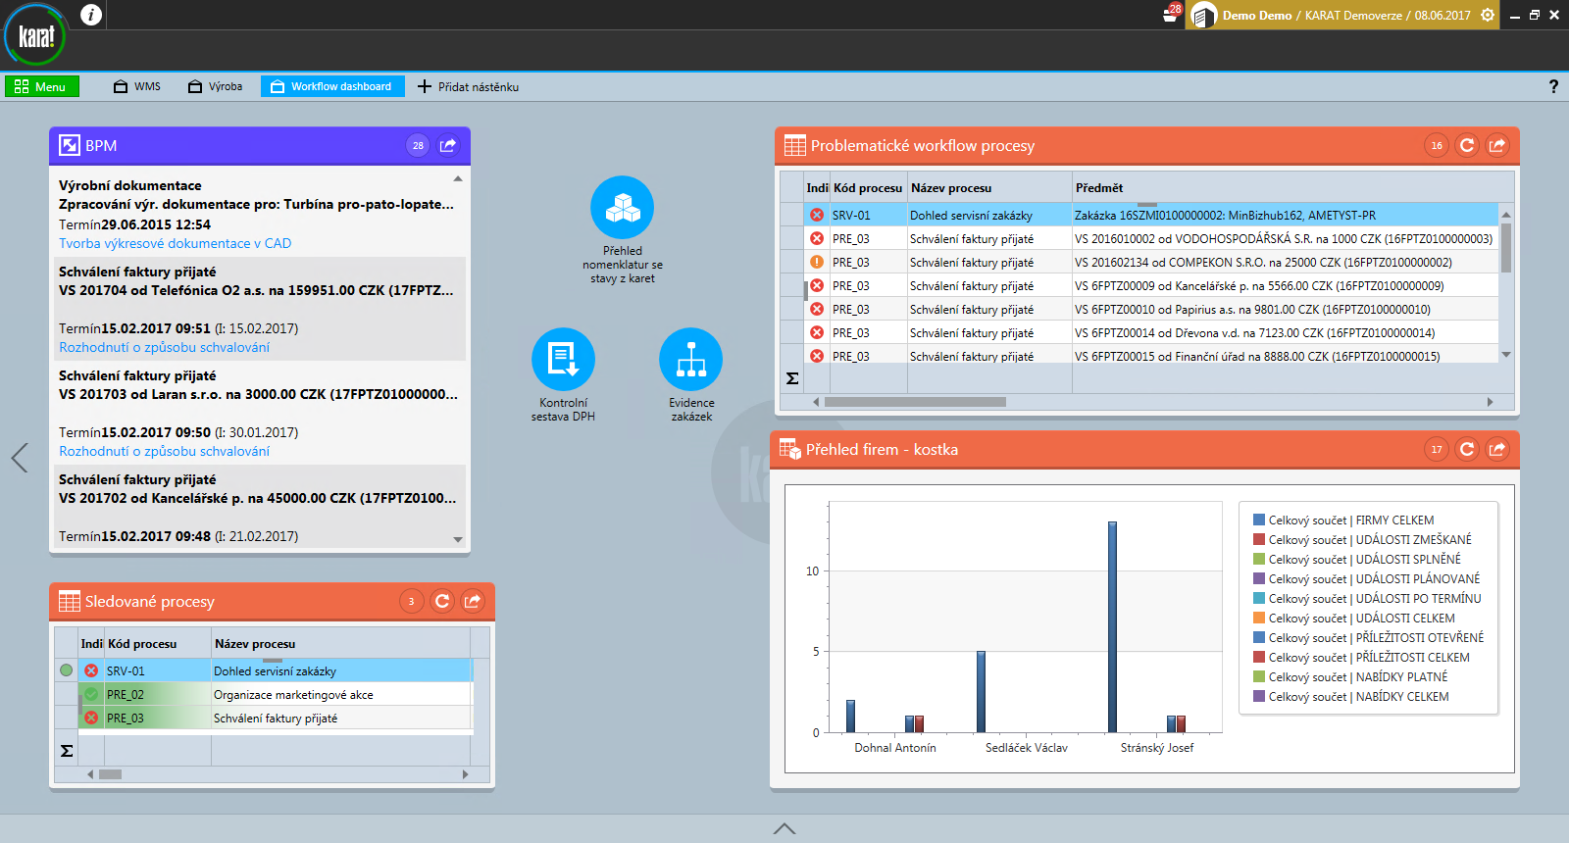Launch the Evidence zakázek tile
1569x843 pixels.
pyautogui.click(x=690, y=360)
